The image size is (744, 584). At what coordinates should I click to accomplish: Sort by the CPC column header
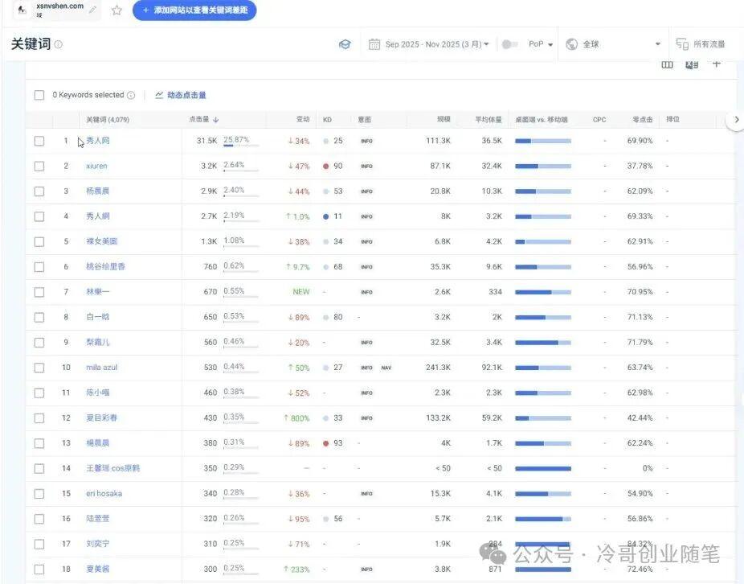click(x=599, y=120)
